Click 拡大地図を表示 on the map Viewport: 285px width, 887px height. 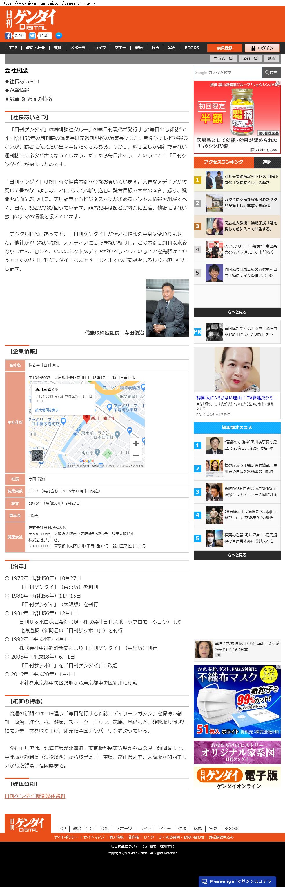coord(47,410)
